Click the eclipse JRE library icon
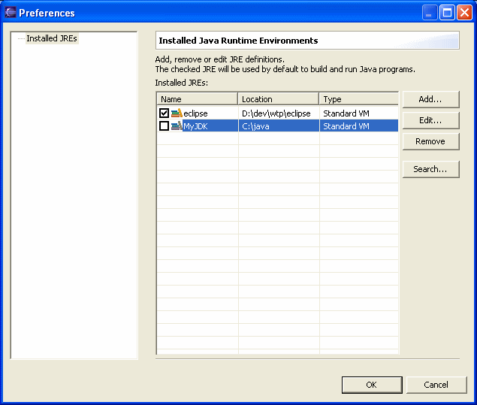Viewport: 477px width, 405px height. tap(177, 113)
